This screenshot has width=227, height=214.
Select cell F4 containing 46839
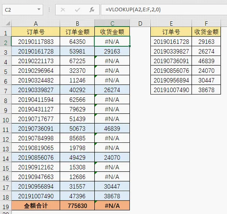(x=206, y=61)
